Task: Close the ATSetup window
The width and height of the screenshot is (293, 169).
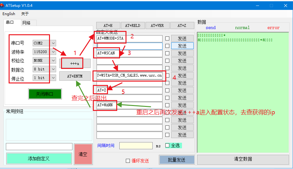Action: click(286, 6)
